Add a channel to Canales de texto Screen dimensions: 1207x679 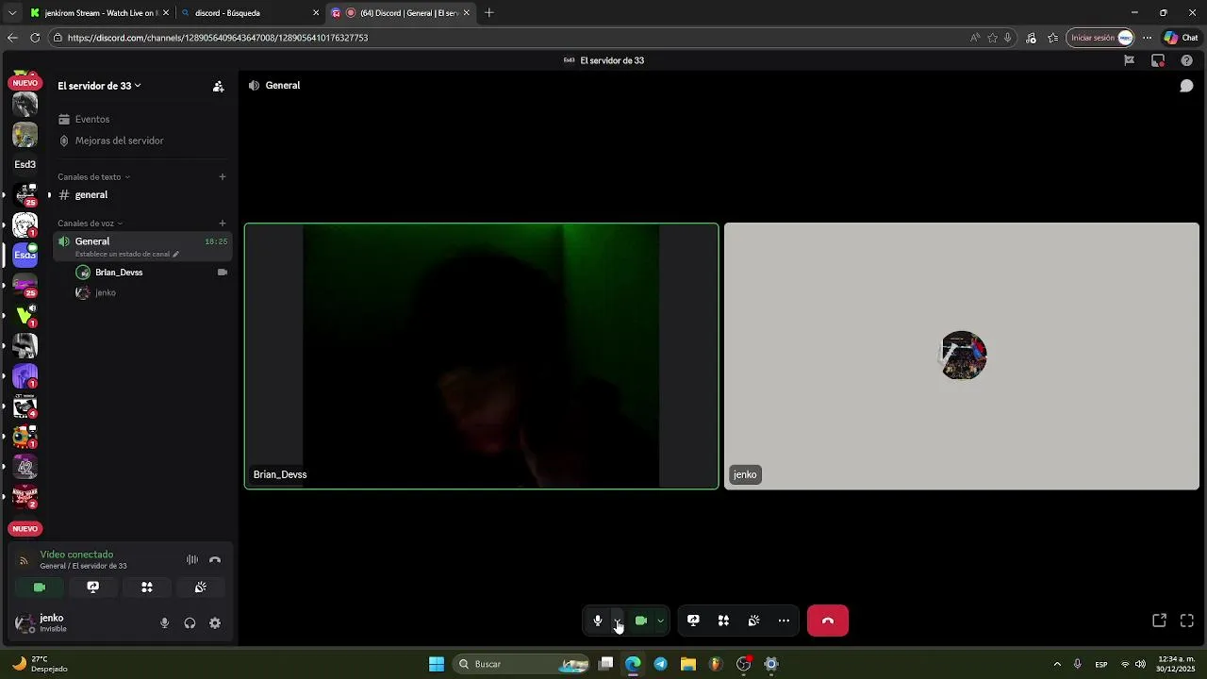pos(223,176)
